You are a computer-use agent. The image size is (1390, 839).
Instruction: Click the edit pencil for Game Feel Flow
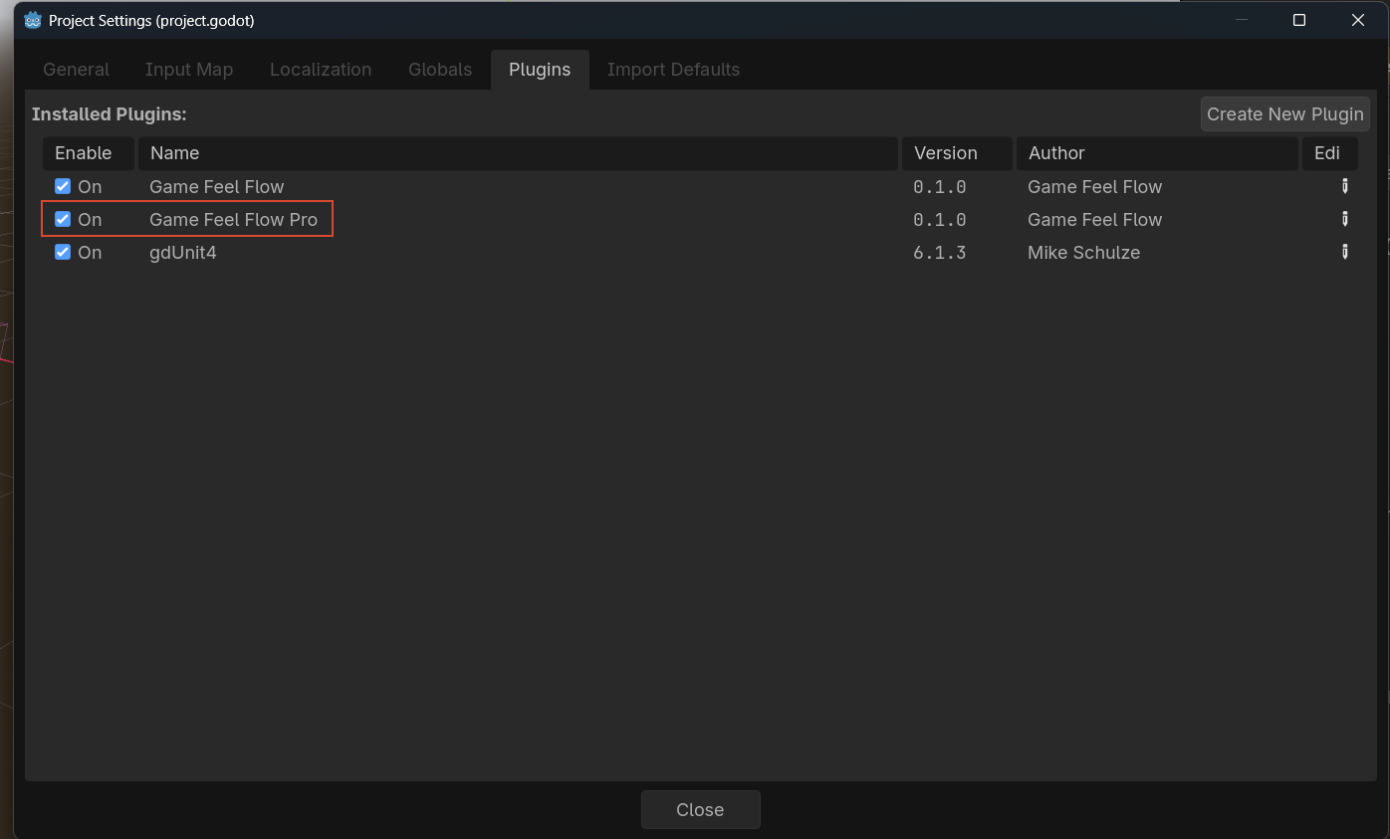1344,186
